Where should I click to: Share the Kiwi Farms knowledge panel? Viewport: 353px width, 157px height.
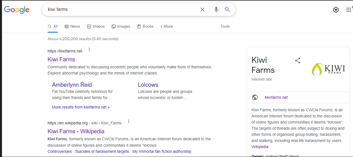(x=297, y=60)
